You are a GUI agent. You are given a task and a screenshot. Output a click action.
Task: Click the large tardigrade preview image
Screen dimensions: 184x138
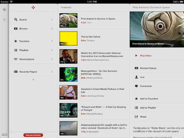point(157,30)
